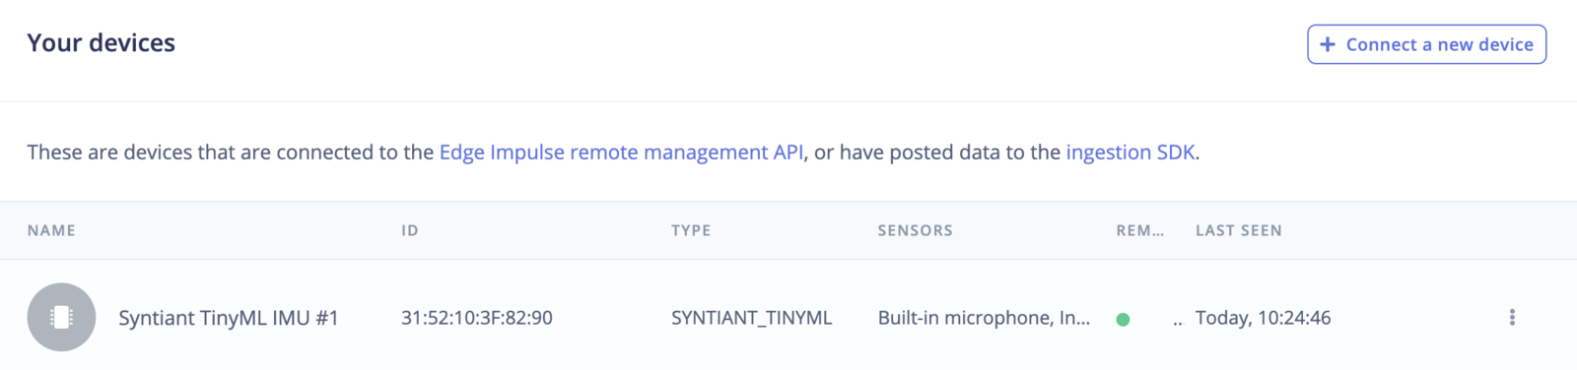Click the truncated REM... column header
The height and width of the screenshot is (370, 1577).
pyautogui.click(x=1140, y=230)
